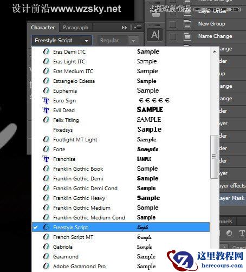The width and height of the screenshot is (246, 272).
Task: Open the Character panel flyout menu
Action: tap(138, 28)
